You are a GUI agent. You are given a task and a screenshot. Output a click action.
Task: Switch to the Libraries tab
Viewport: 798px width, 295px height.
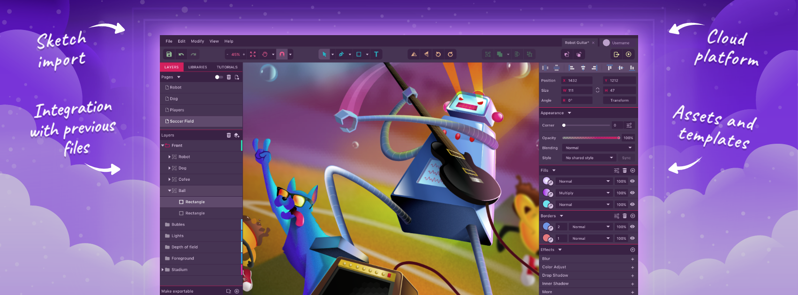click(198, 67)
